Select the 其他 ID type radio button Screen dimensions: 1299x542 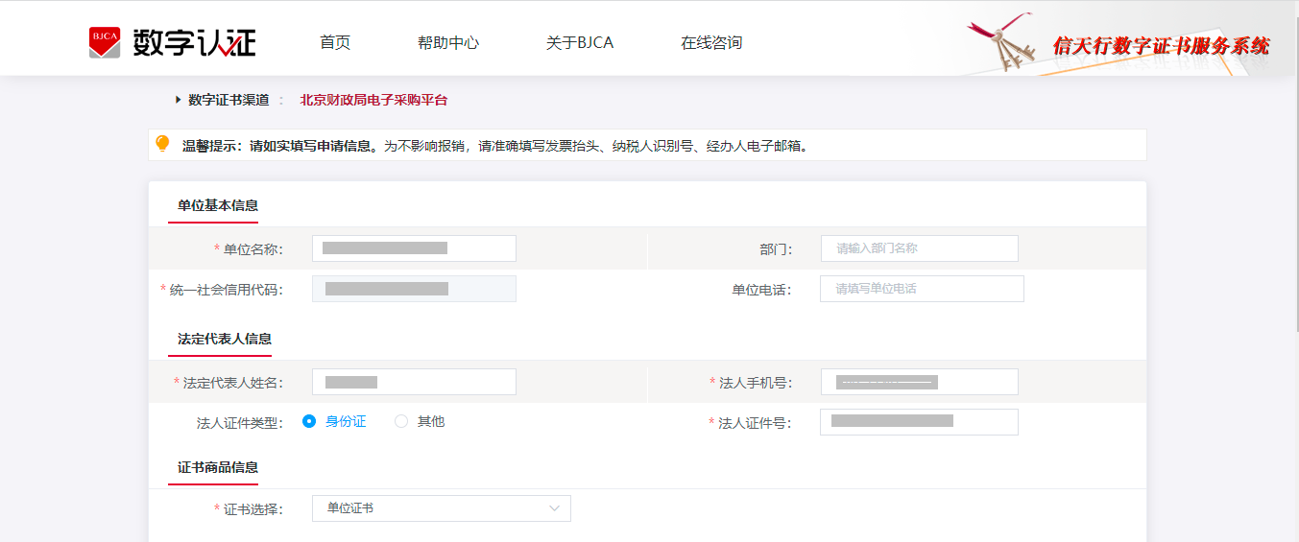point(401,421)
